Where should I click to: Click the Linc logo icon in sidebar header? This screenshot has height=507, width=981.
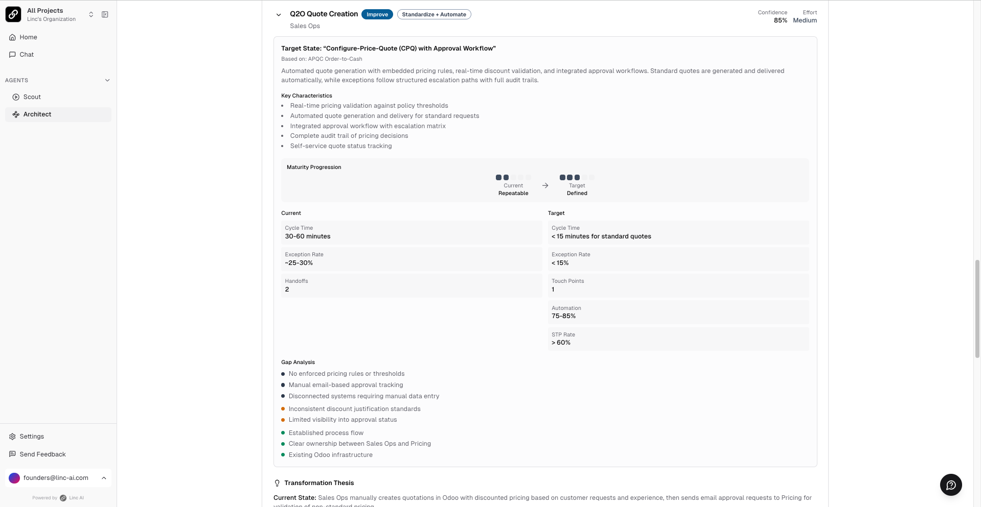[13, 14]
